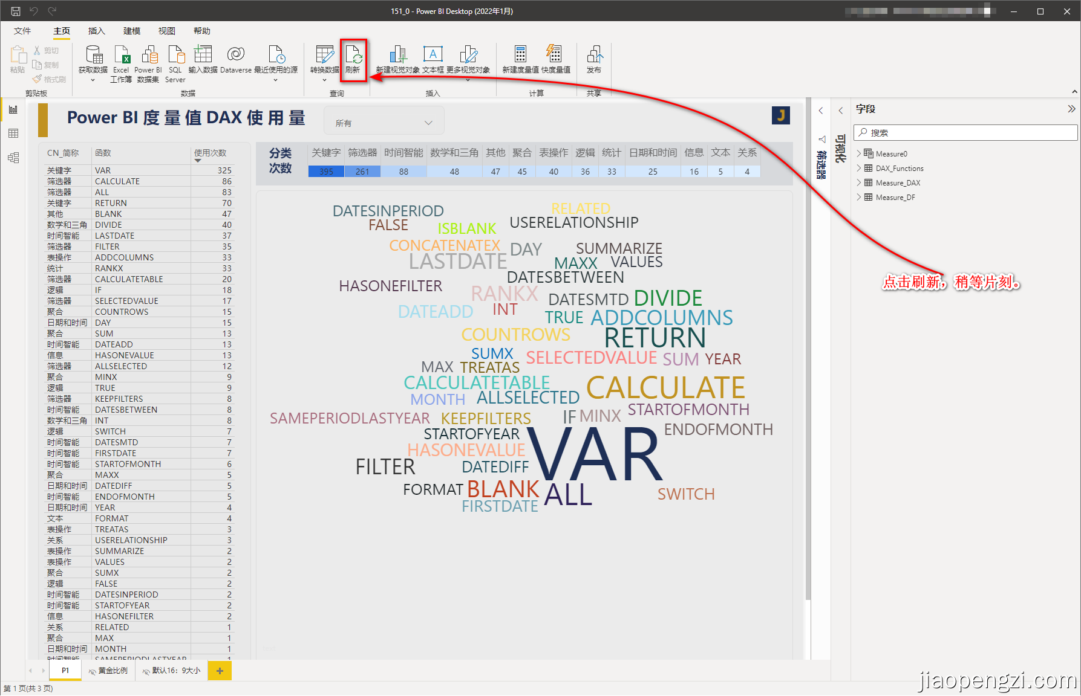Click the Save icon in title bar
The height and width of the screenshot is (696, 1081).
click(16, 11)
